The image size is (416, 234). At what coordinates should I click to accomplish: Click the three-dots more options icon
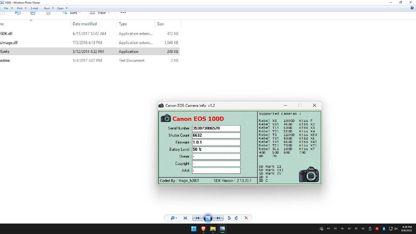[x=123, y=12]
